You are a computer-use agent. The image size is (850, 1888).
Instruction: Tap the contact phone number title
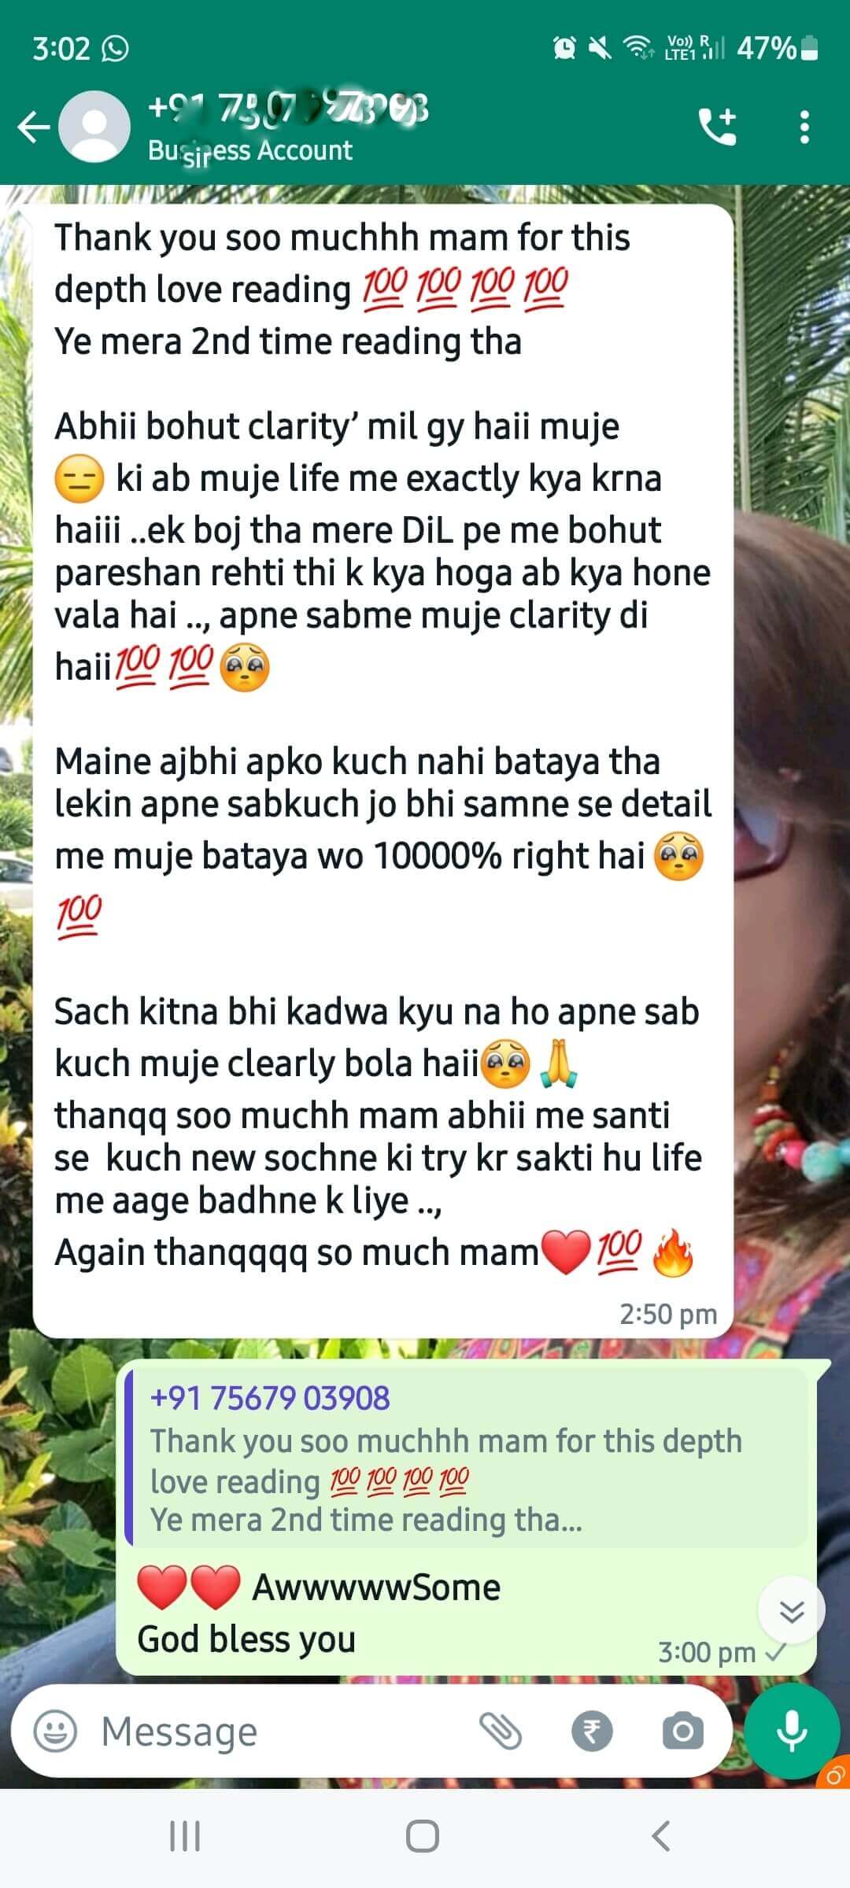point(288,109)
